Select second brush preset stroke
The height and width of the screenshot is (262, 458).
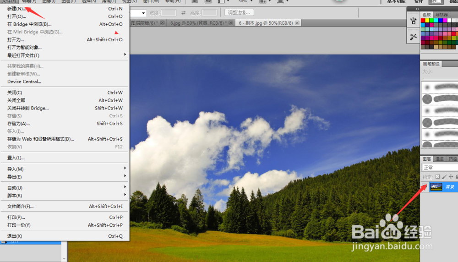click(440, 99)
